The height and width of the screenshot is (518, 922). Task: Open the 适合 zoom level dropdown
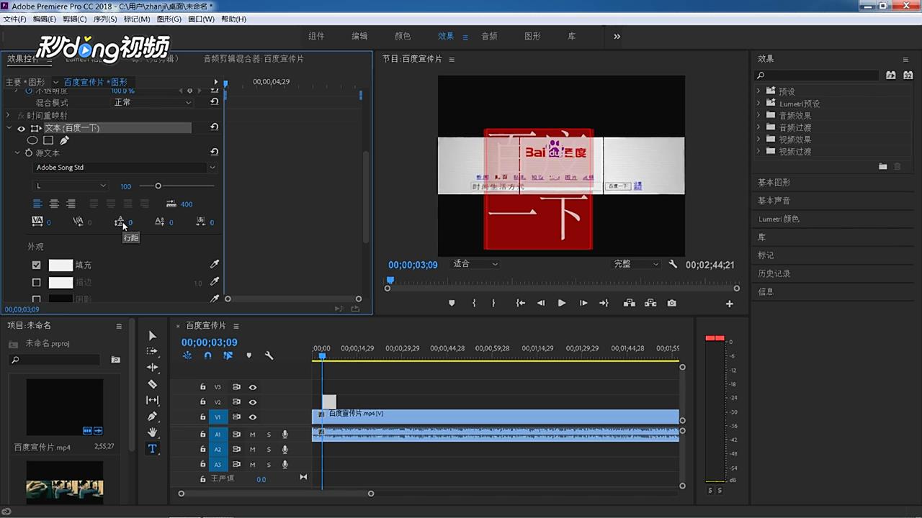pos(475,264)
